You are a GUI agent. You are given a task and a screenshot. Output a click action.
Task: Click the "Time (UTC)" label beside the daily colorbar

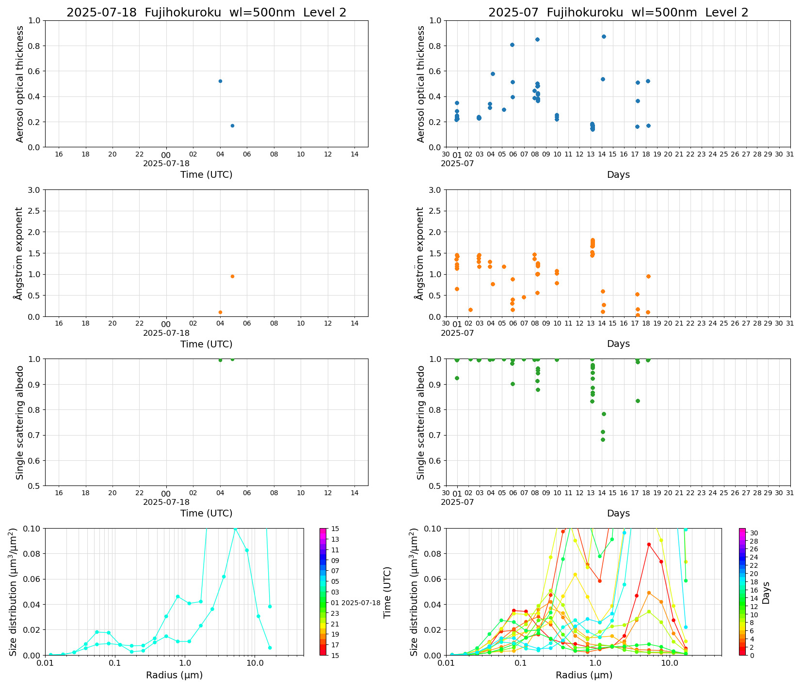[x=387, y=592]
